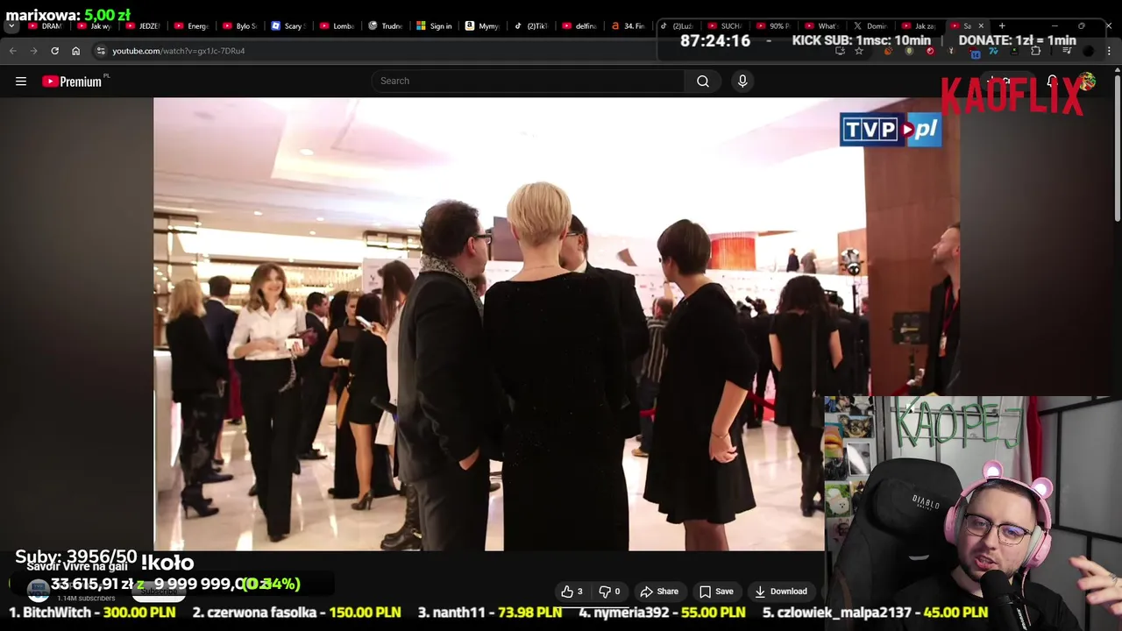Download the video
Image resolution: width=1122 pixels, height=631 pixels.
781,592
